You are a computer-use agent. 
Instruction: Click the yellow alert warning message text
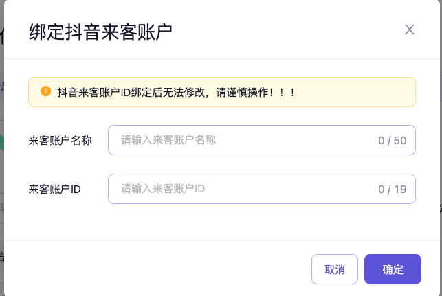pos(176,92)
